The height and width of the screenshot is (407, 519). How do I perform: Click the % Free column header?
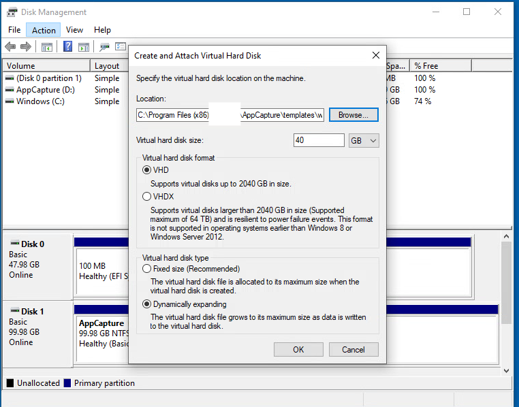[x=441, y=66]
